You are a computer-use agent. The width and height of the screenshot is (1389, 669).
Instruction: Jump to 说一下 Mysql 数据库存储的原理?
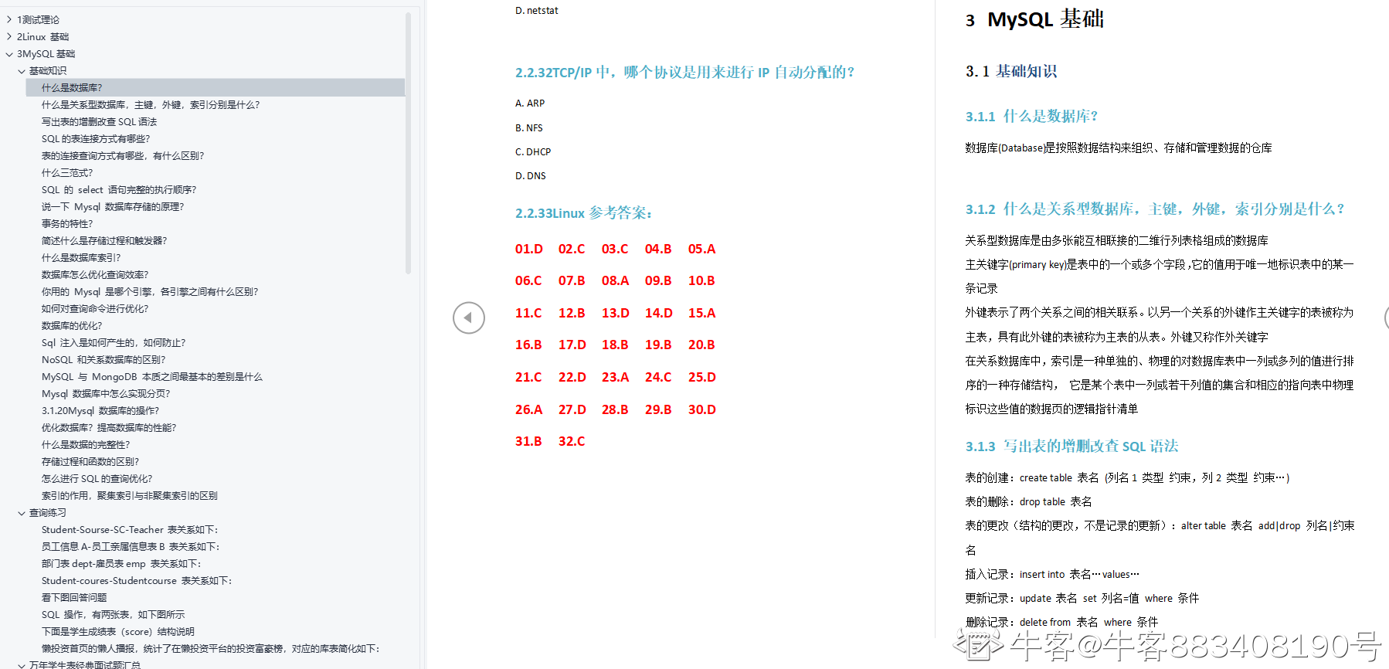113,207
